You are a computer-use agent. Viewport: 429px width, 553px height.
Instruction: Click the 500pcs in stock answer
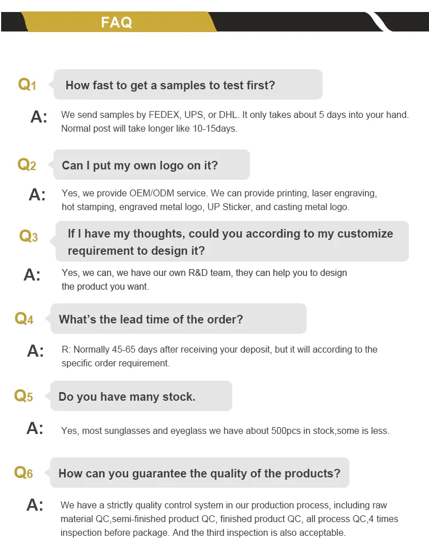(x=225, y=430)
